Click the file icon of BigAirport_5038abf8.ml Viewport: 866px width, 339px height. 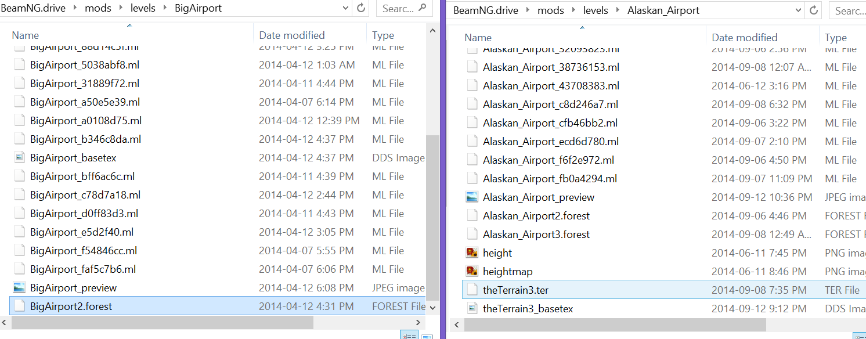click(20, 65)
